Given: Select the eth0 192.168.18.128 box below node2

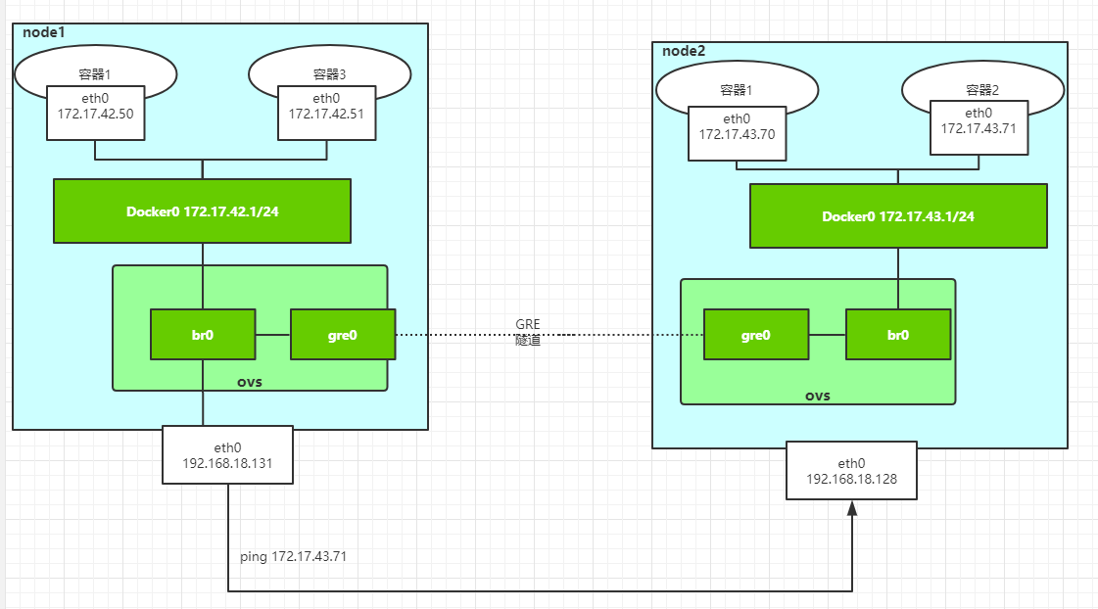Looking at the screenshot, I should (x=851, y=470).
